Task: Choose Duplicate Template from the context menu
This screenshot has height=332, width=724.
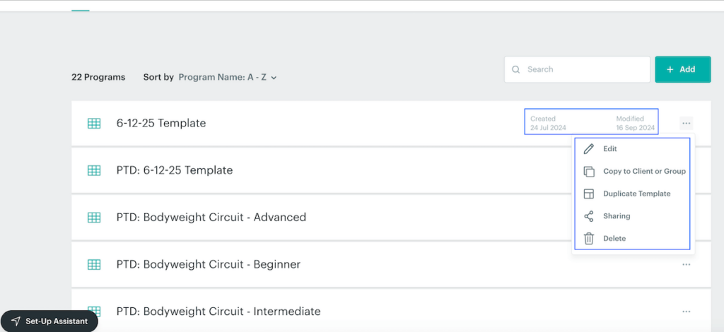Action: tap(636, 194)
